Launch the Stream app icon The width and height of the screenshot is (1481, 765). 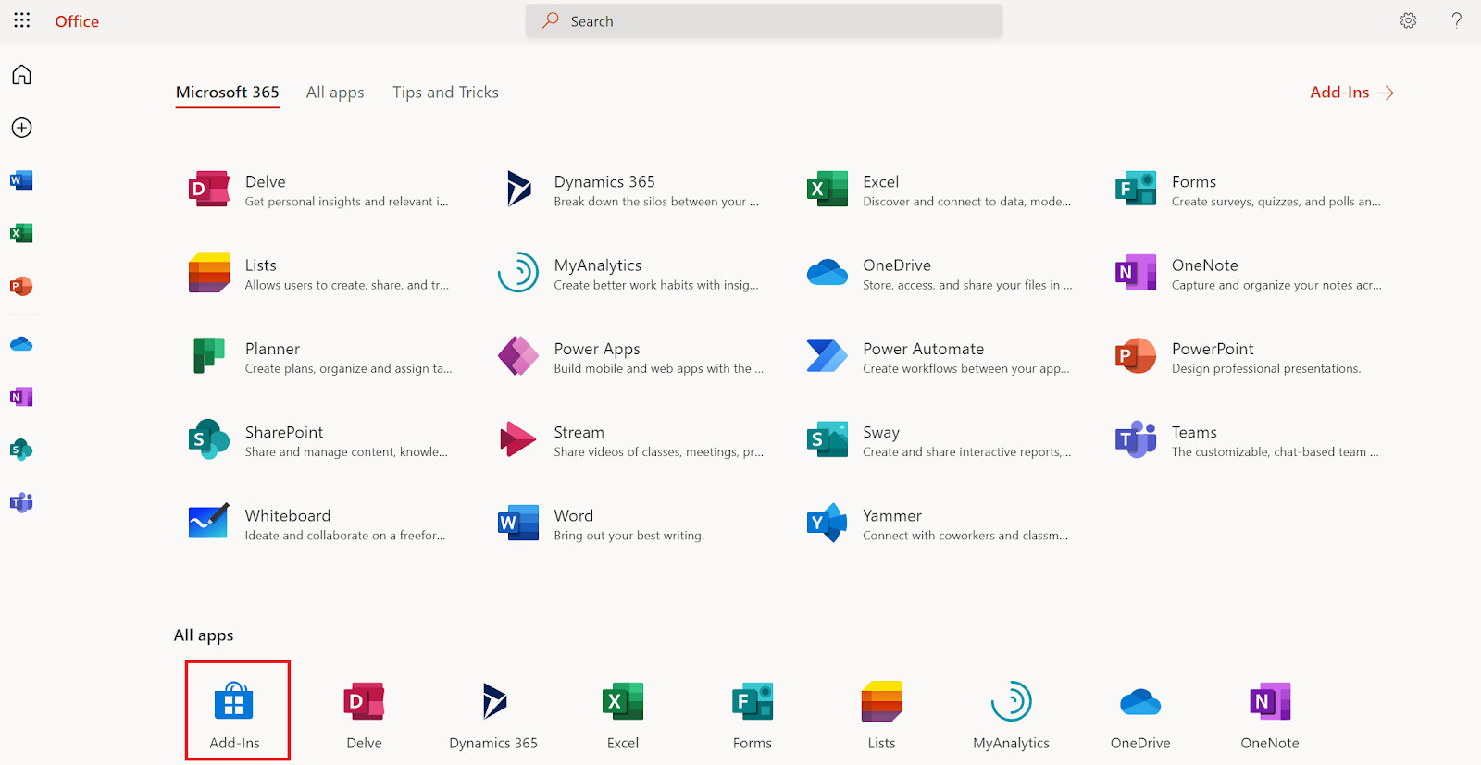click(x=518, y=439)
